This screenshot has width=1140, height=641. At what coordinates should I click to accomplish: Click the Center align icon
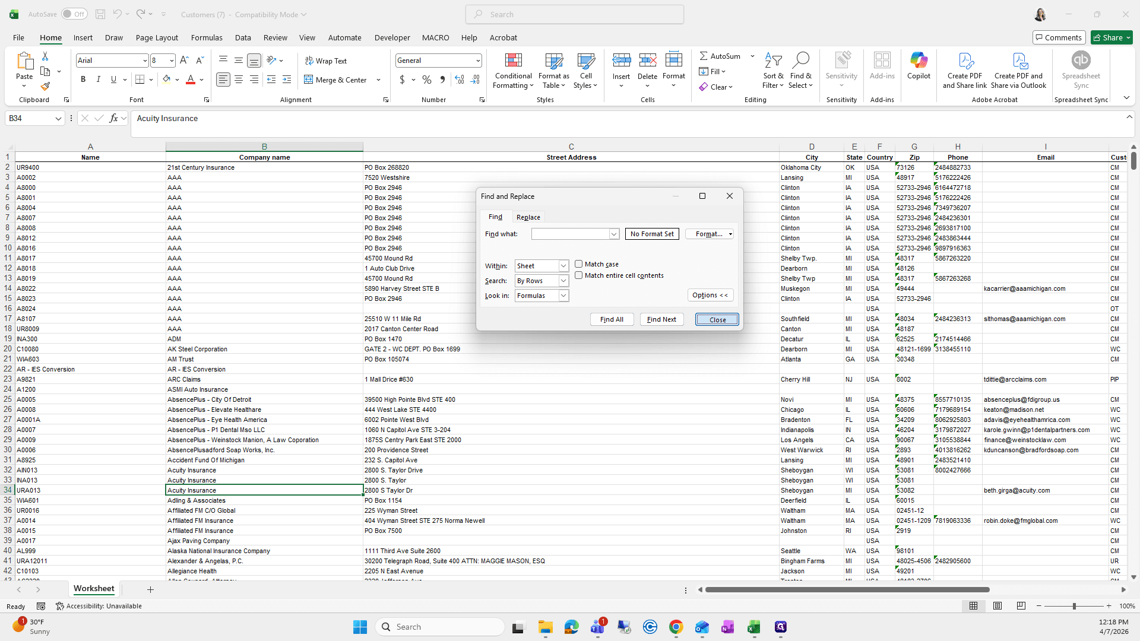(239, 80)
